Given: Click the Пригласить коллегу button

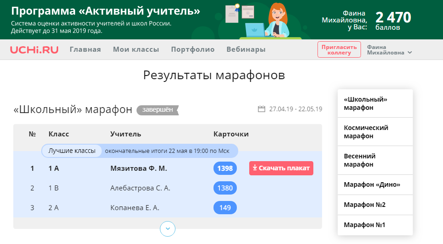Looking at the screenshot, I should 339,50.
